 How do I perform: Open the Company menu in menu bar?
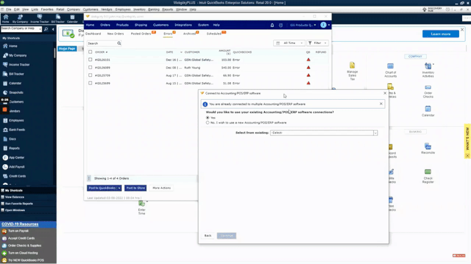[x=74, y=9]
